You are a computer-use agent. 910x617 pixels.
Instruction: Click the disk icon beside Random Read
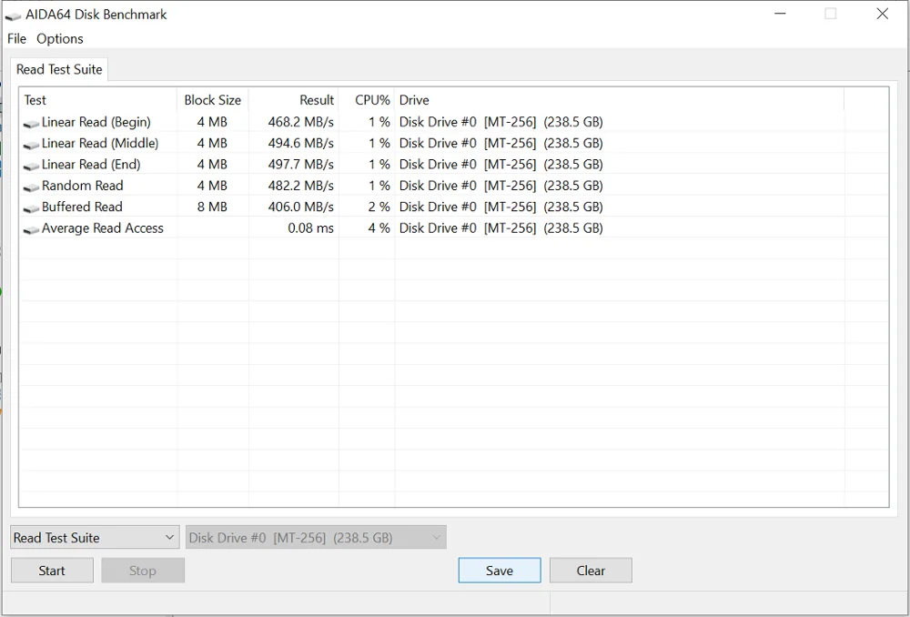pyautogui.click(x=31, y=187)
